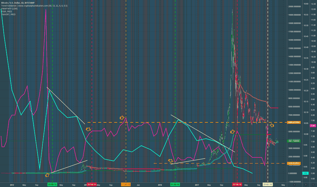
Task: Click the 2017 label on time axis
Action: click(x=197, y=185)
